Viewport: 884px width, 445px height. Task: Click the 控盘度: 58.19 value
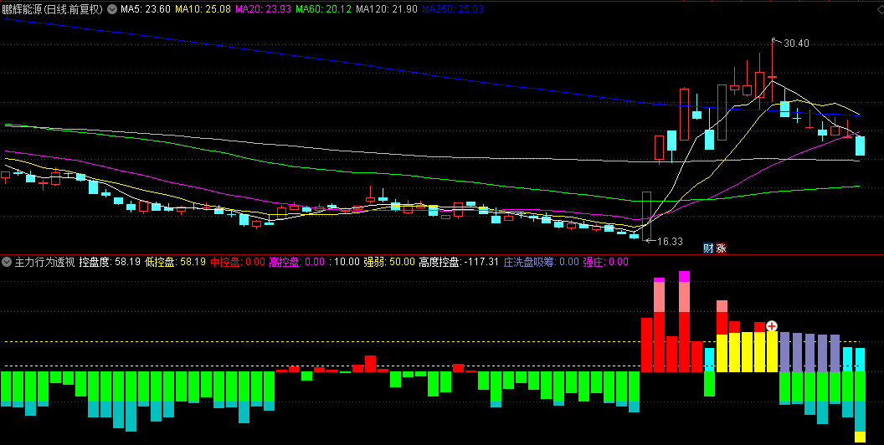110,262
